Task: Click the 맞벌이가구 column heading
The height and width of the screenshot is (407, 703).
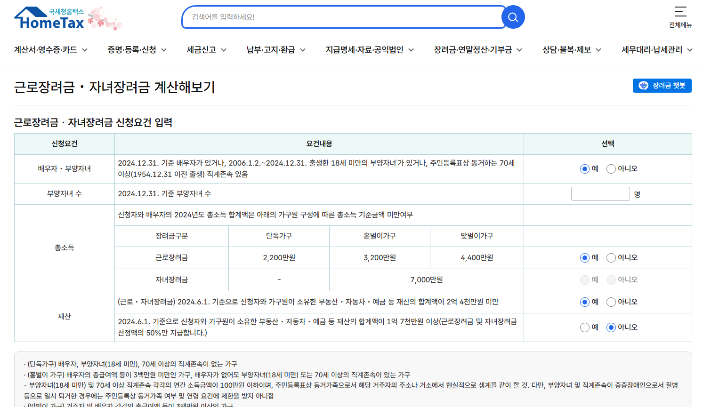Action: click(477, 236)
